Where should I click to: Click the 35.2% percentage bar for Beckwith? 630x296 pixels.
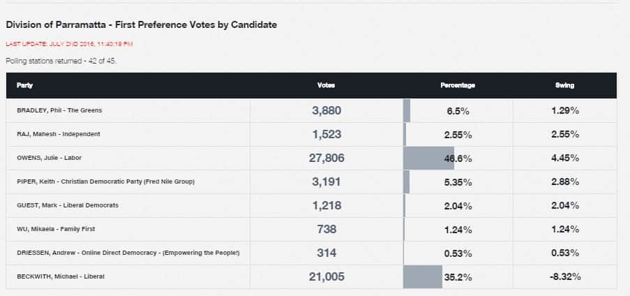(x=423, y=276)
